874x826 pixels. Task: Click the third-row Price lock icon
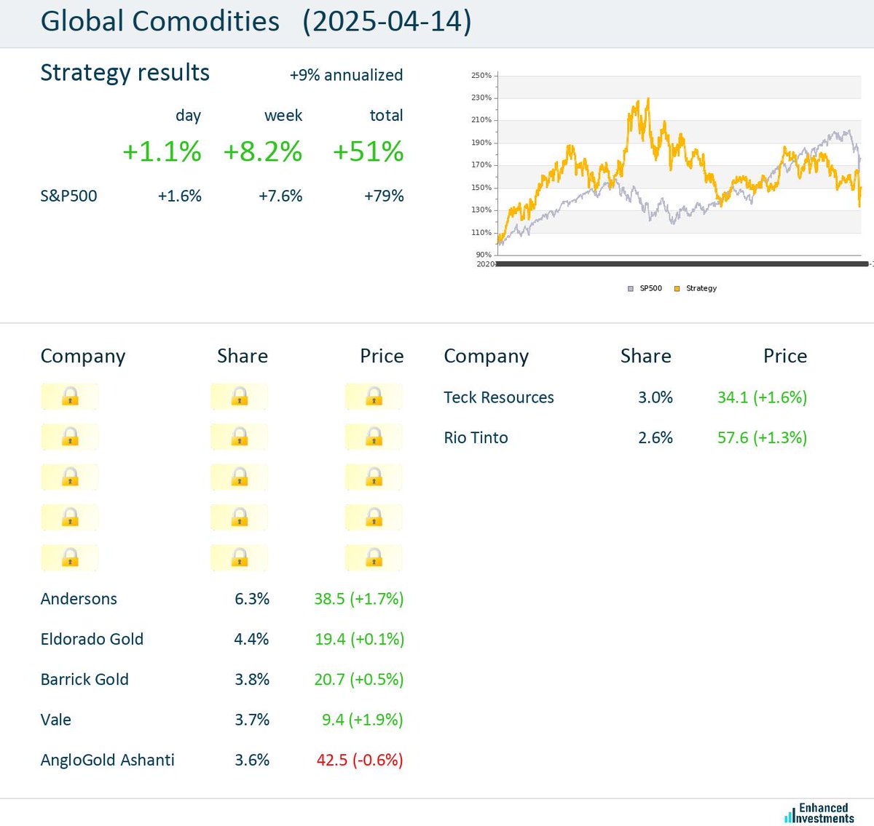pyautogui.click(x=374, y=477)
